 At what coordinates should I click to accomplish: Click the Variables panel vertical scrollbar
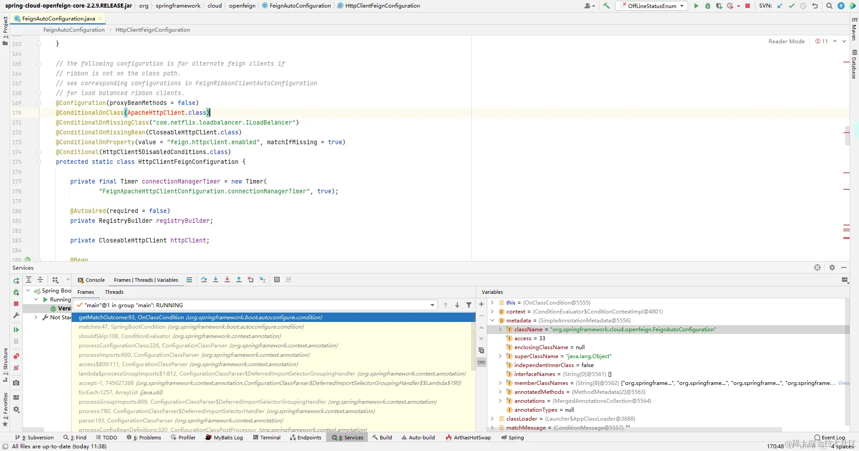pyautogui.click(x=847, y=362)
